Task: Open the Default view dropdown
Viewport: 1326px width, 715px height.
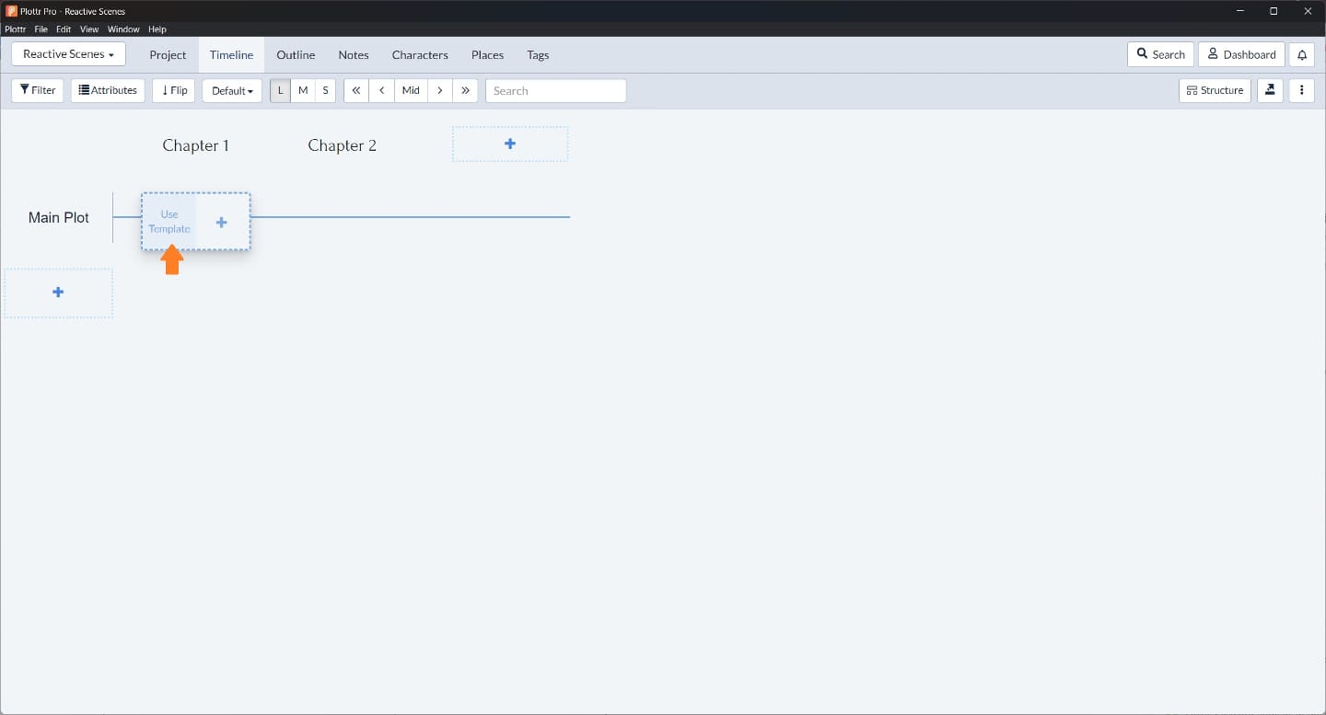Action: [x=232, y=90]
